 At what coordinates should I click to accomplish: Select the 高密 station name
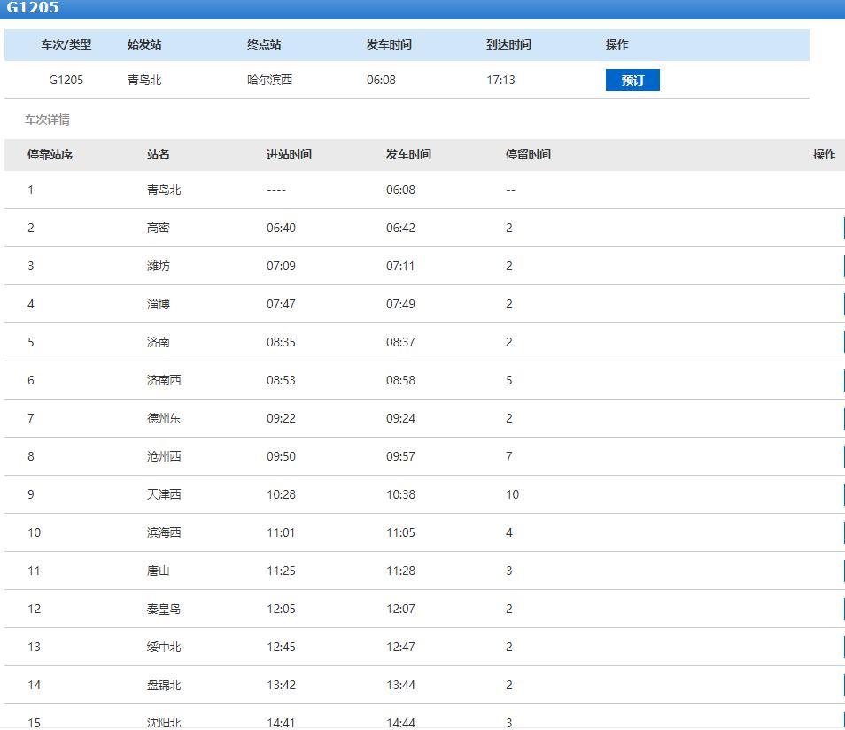click(x=159, y=228)
